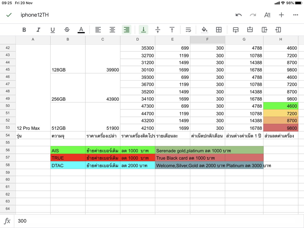Screen dimensions: 304x228
Task: Select the ความจุ header cell
Action: coord(68,135)
